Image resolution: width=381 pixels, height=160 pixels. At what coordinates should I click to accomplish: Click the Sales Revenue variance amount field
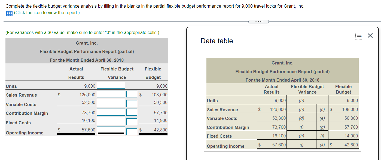point(110,94)
